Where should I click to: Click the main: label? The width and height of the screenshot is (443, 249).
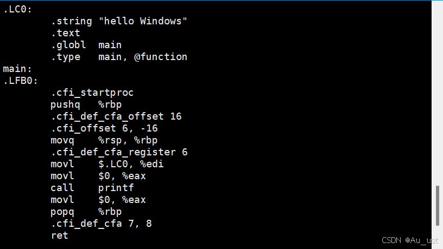pos(17,69)
